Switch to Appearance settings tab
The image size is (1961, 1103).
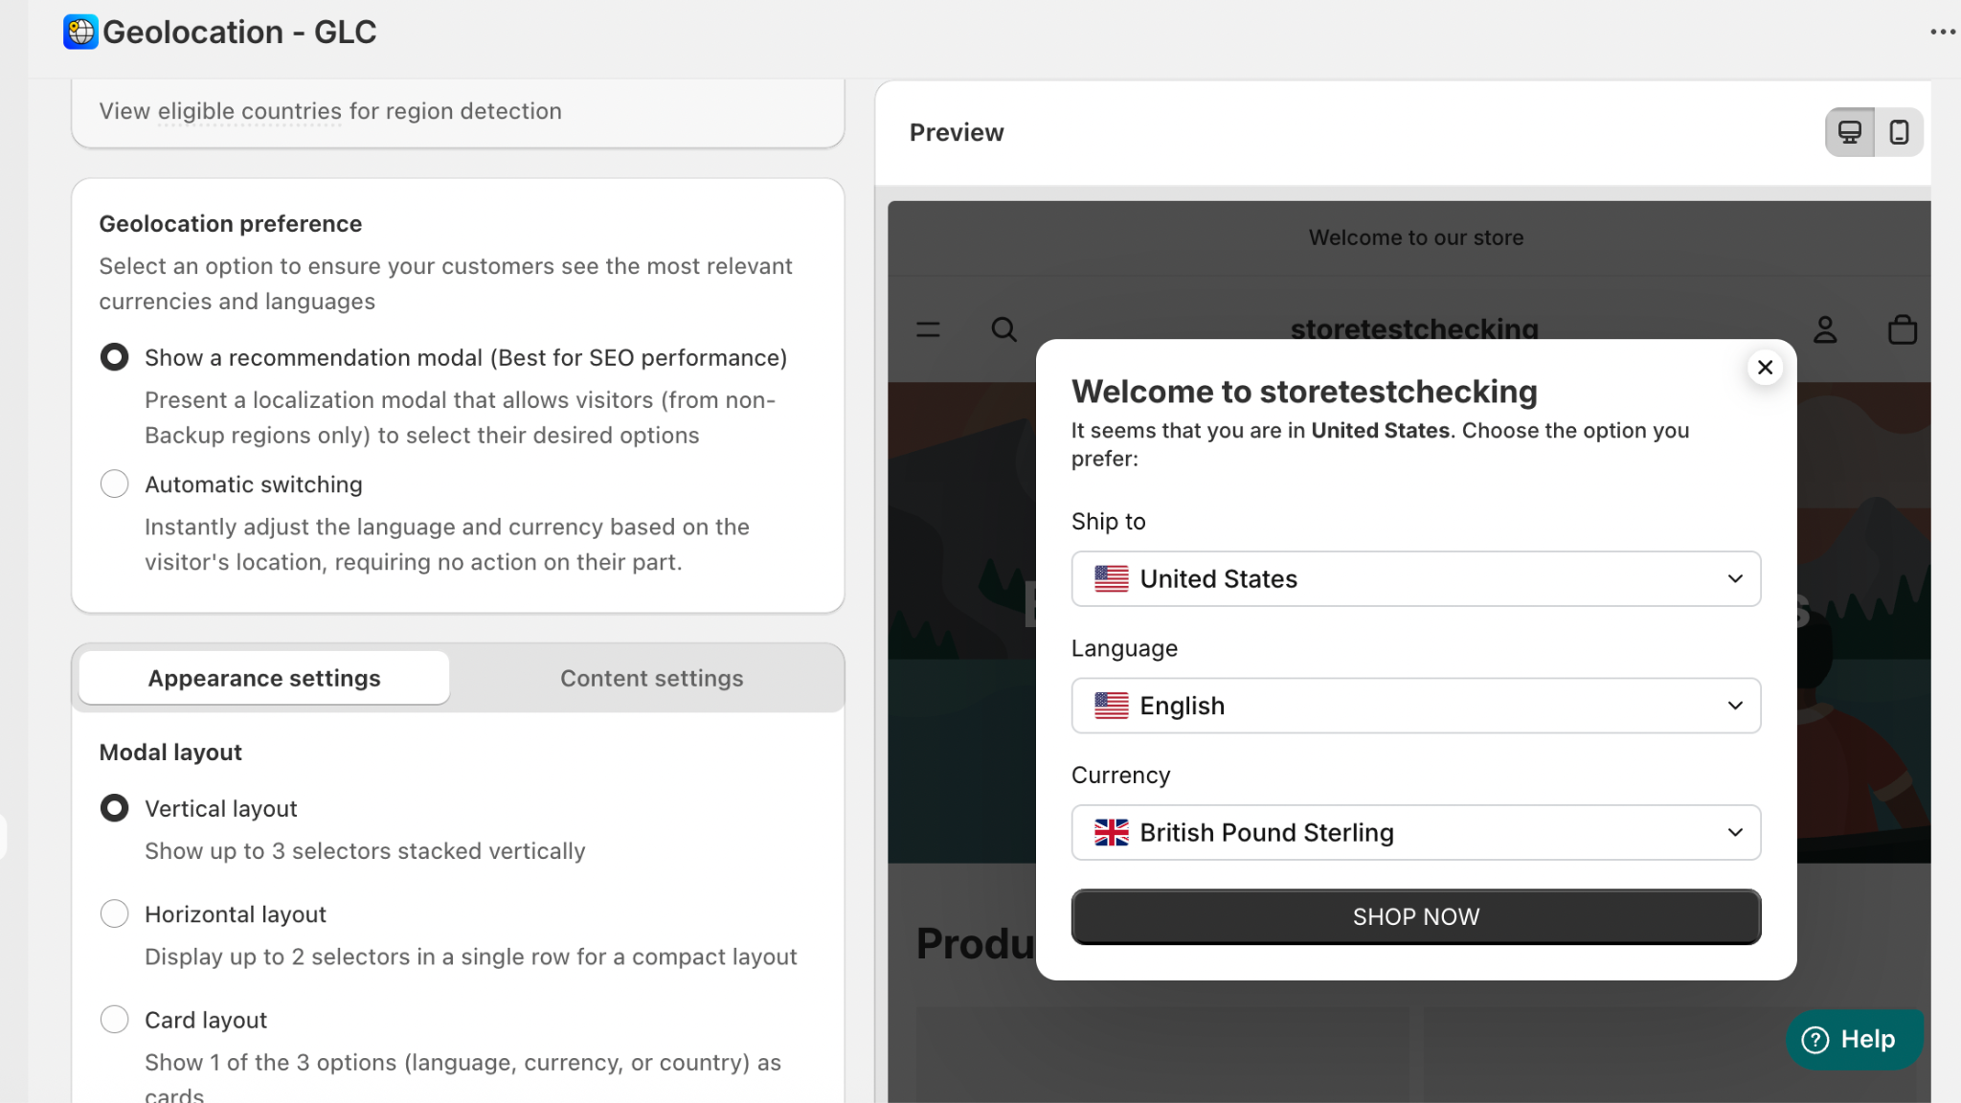(x=264, y=679)
